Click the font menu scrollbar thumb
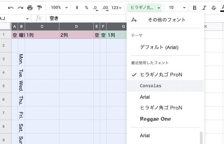Image resolution: width=224 pixels, height=144 pixels. (x=201, y=138)
